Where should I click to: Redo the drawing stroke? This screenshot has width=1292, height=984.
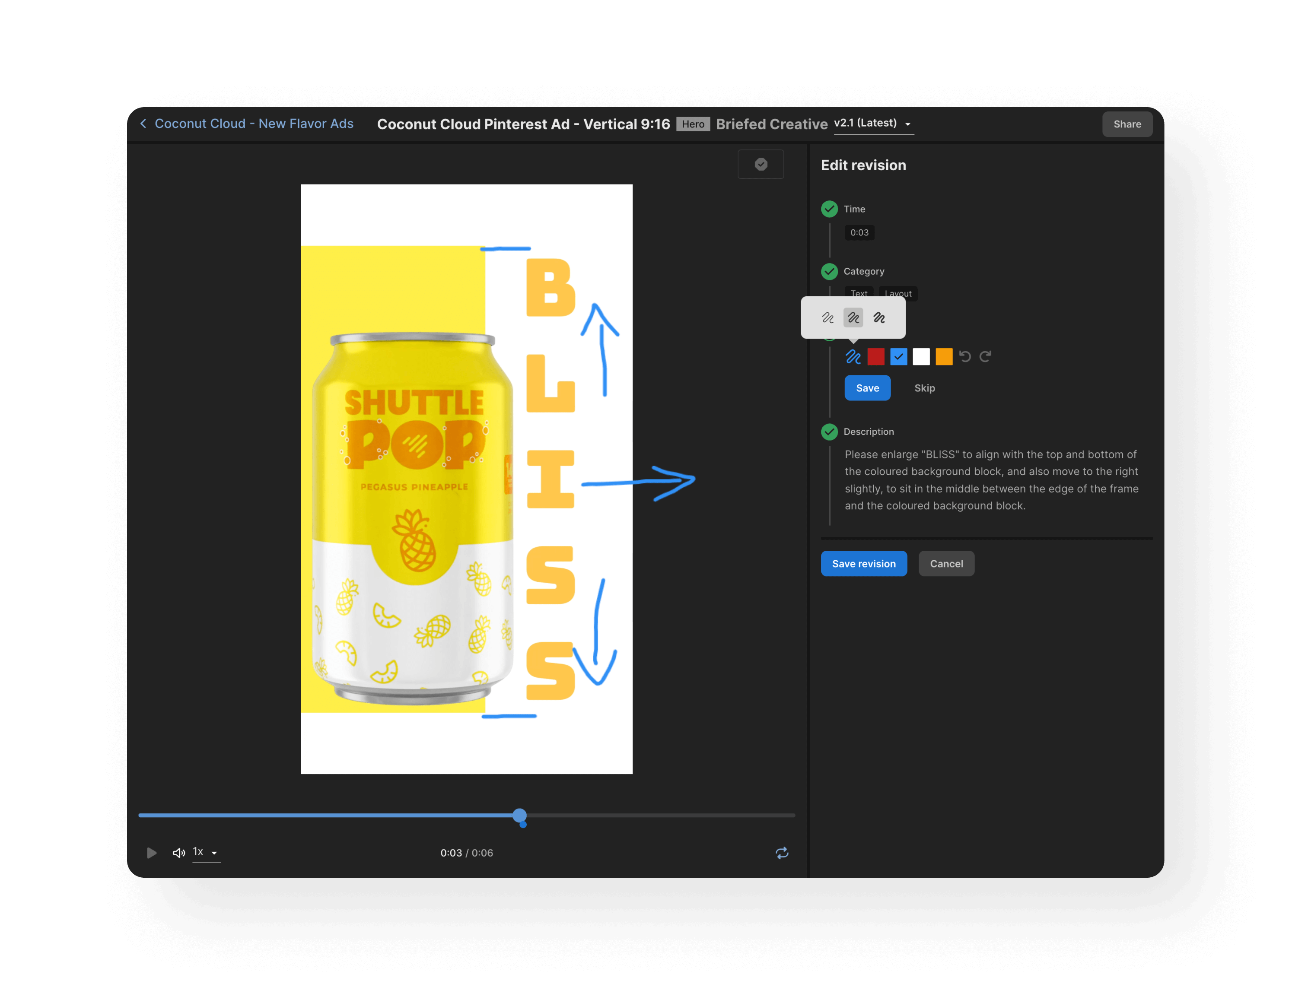pos(986,357)
